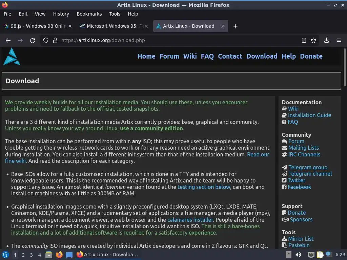Go back using the browser back arrow
This screenshot has height=260, width=347.
pos(8,41)
